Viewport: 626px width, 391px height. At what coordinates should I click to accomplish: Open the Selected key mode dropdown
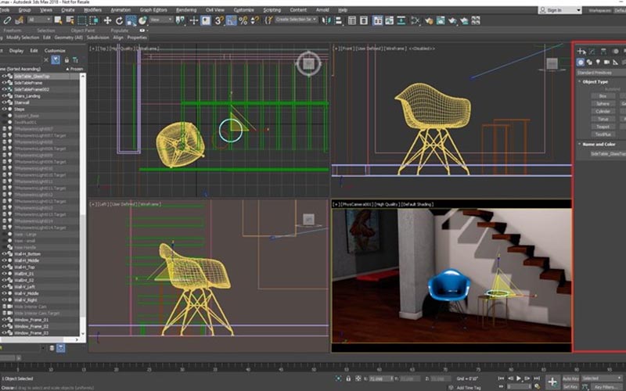click(x=602, y=378)
